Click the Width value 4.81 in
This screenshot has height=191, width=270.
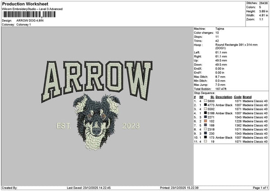(263, 15)
